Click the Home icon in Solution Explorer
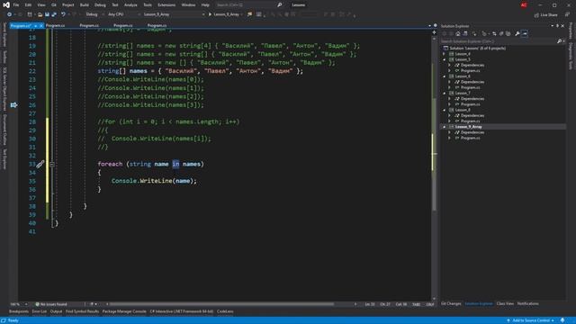This screenshot has height=324, width=576. (x=458, y=33)
